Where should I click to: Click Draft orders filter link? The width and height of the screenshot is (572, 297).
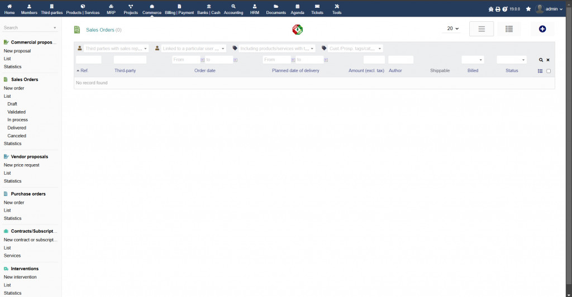coord(12,104)
